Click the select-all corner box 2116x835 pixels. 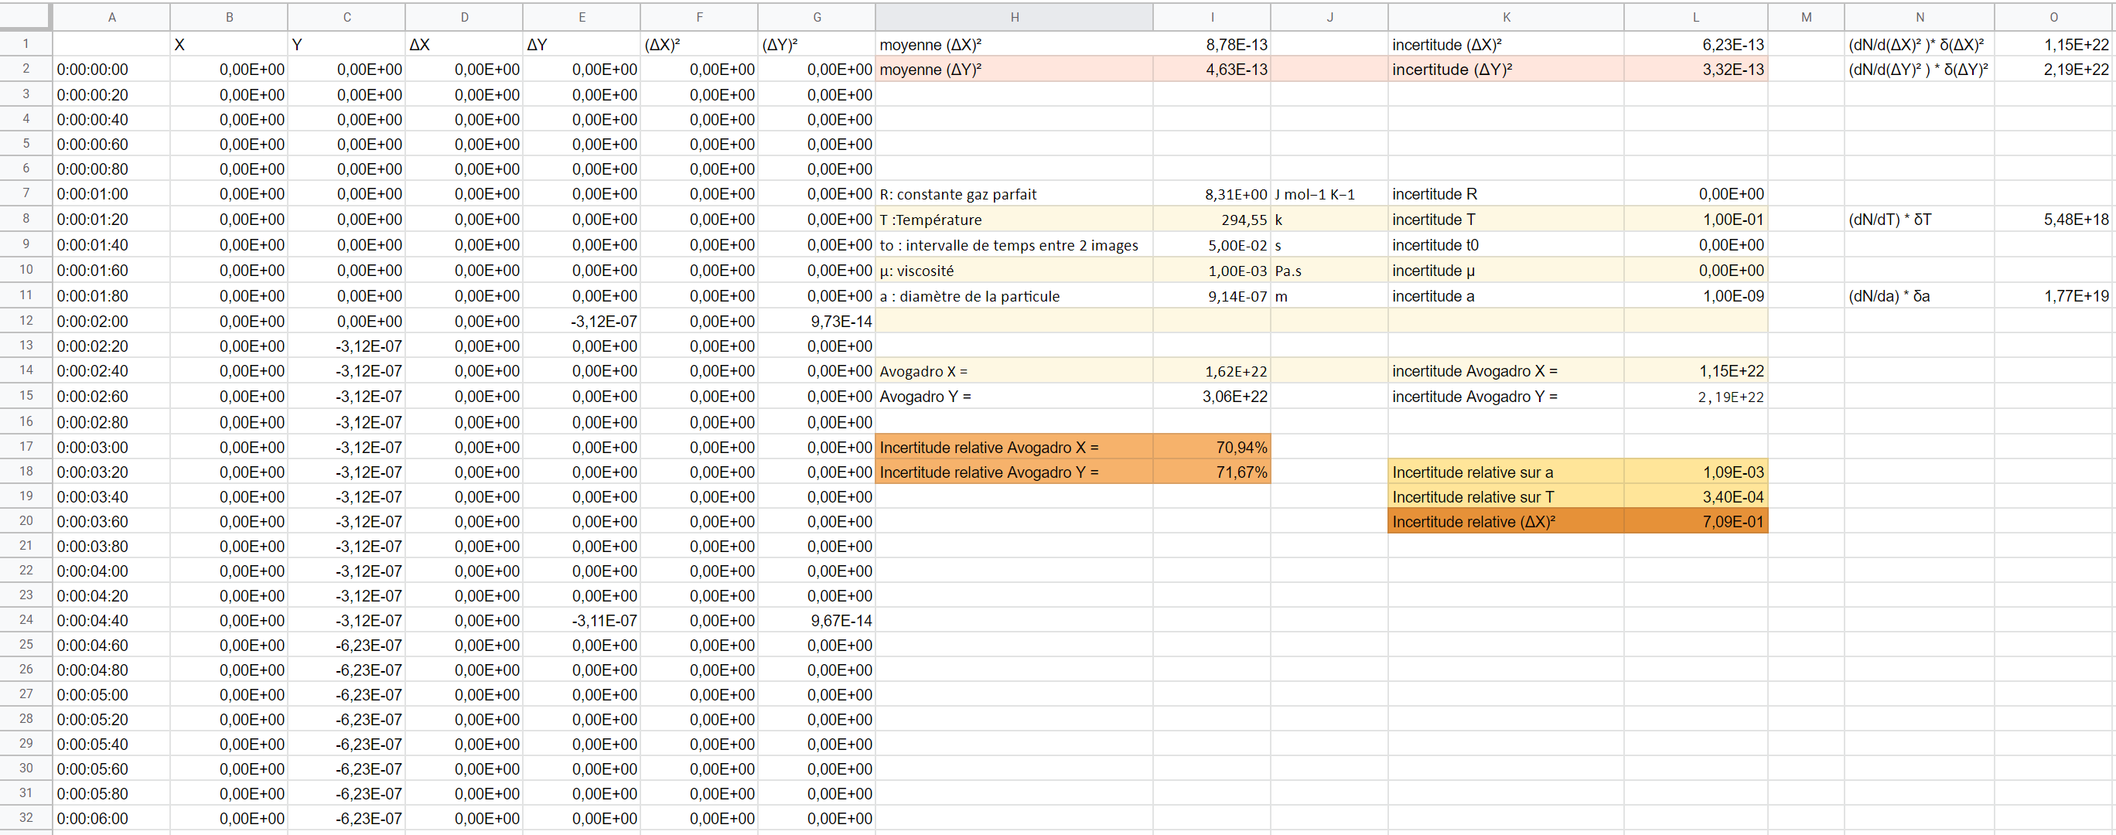pyautogui.click(x=26, y=16)
